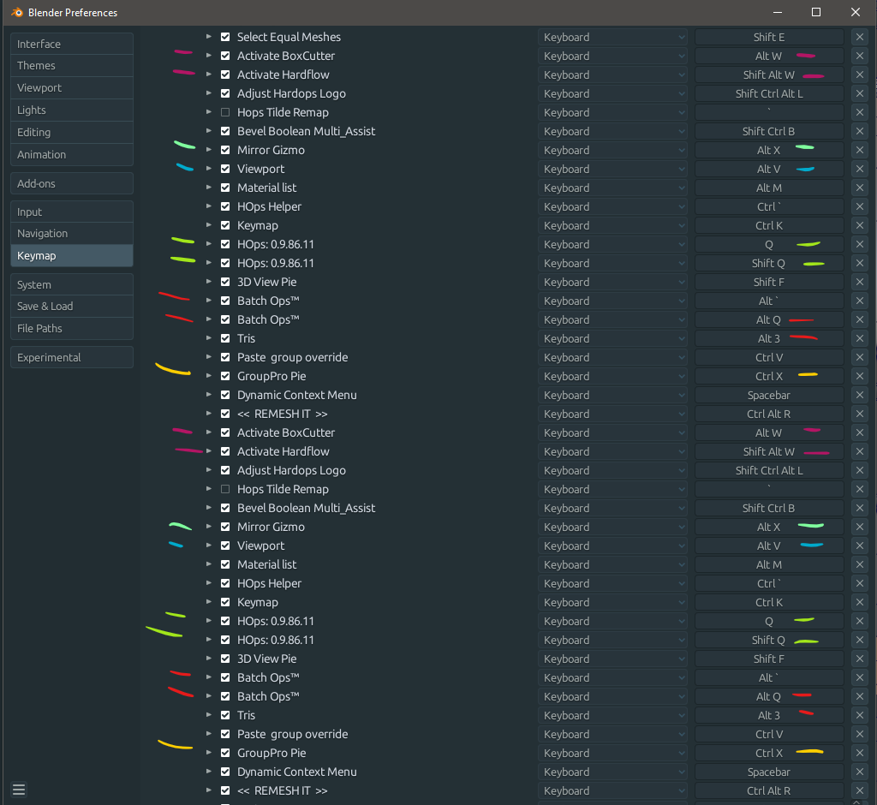This screenshot has width=877, height=805.
Task: Open the Interface preferences section
Action: (72, 44)
